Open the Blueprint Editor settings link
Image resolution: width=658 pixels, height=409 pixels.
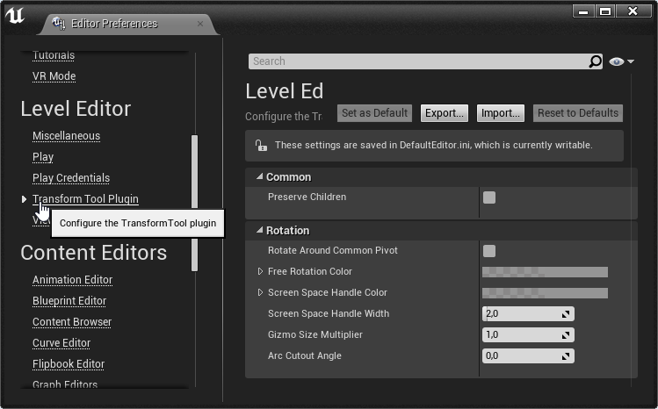tap(69, 301)
